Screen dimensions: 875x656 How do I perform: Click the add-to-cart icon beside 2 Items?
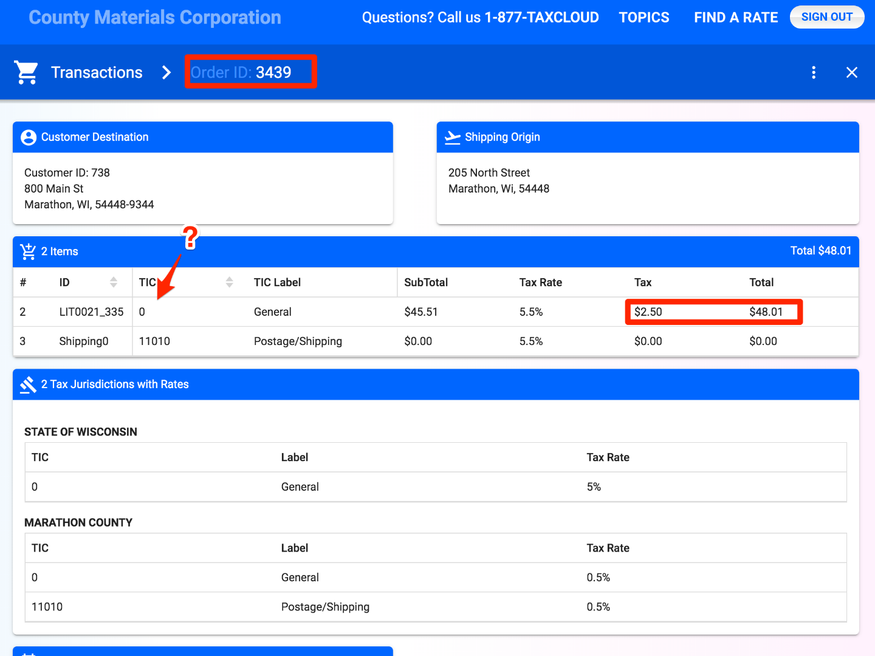pos(28,251)
